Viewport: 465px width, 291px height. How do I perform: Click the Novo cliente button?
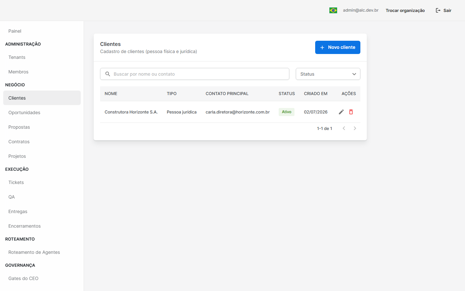pyautogui.click(x=338, y=48)
